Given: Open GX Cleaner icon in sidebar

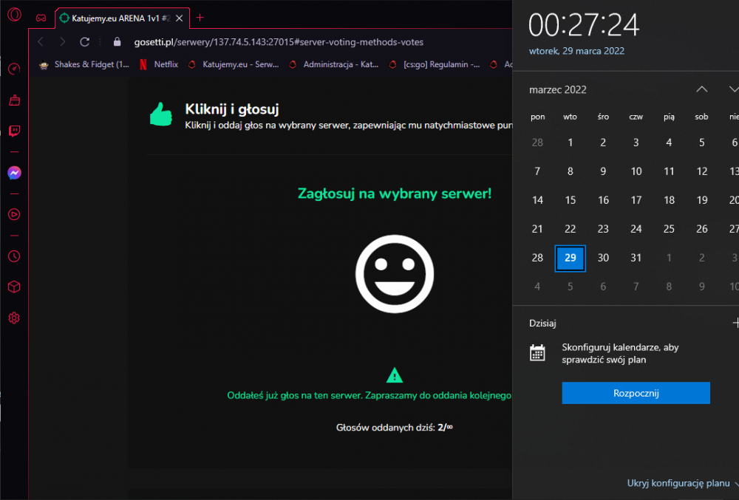Looking at the screenshot, I should 14,100.
